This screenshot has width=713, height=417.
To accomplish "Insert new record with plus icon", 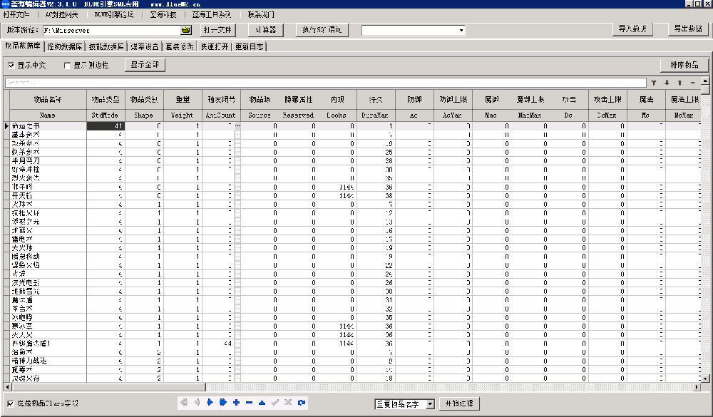I will 236,403.
